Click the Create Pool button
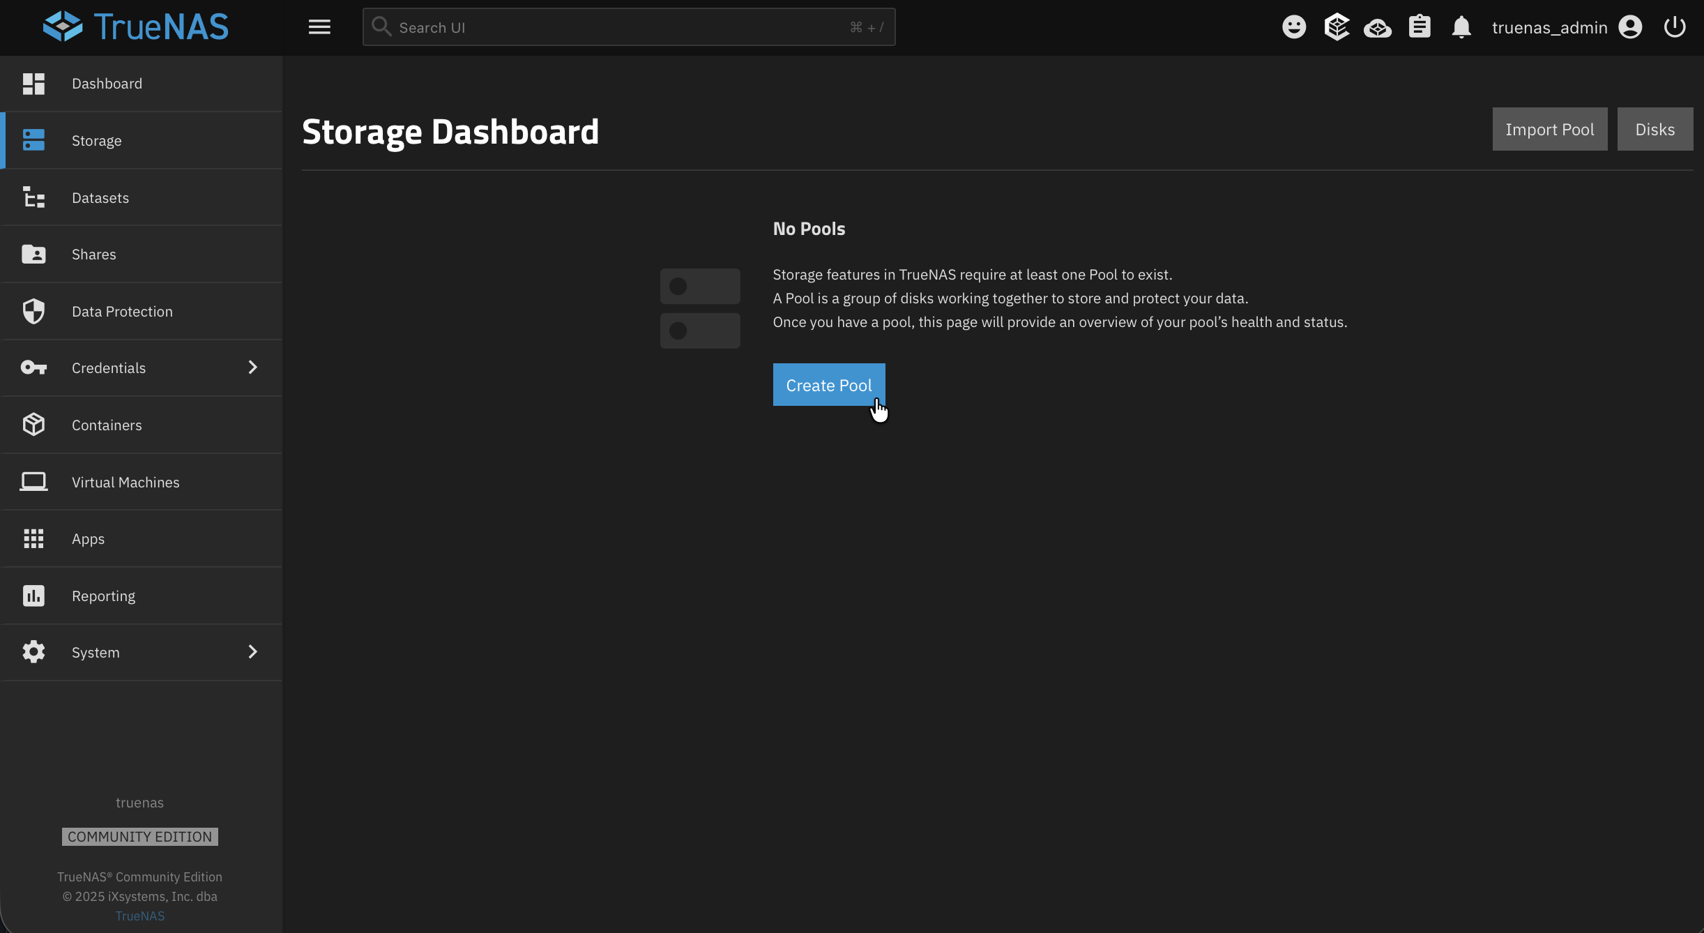 tap(828, 385)
